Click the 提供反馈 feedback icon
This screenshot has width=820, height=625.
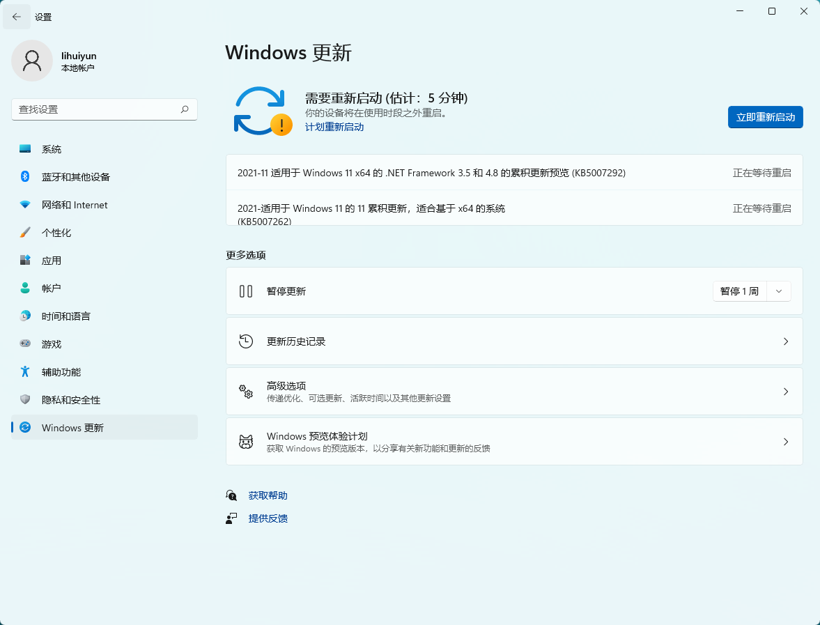coord(231,518)
